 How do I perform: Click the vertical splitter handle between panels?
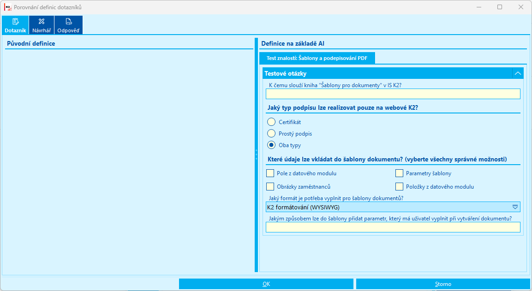click(x=256, y=154)
